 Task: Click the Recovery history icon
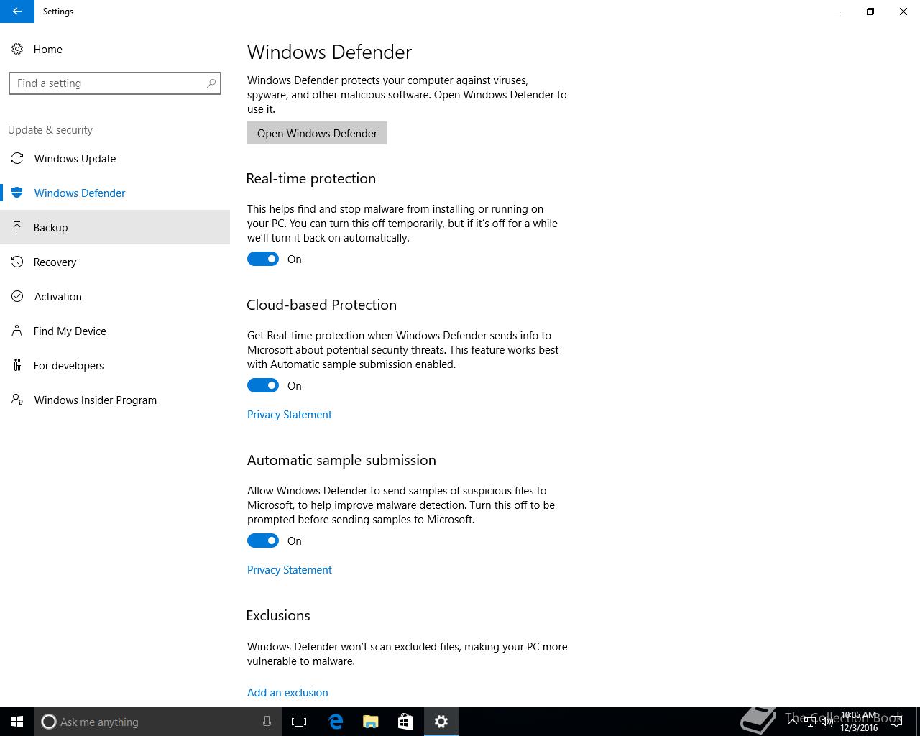(17, 262)
